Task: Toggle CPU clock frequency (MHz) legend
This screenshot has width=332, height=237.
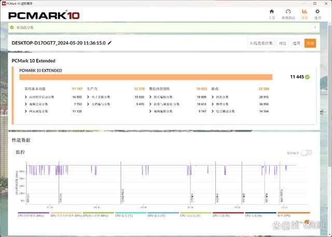Action: point(33,215)
